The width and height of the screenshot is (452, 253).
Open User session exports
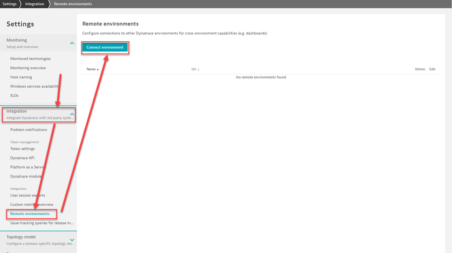(x=28, y=196)
